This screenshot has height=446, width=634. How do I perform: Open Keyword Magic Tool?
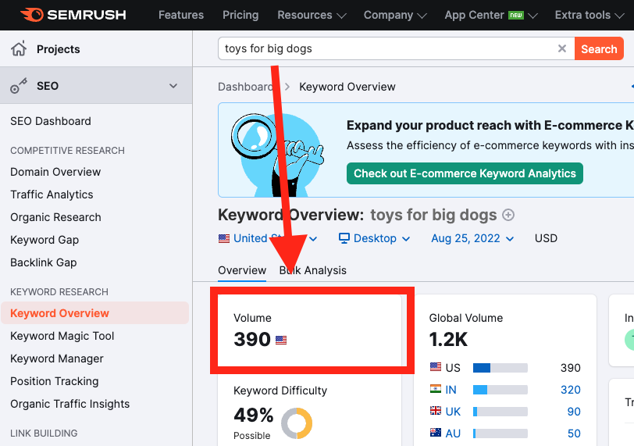click(x=62, y=336)
